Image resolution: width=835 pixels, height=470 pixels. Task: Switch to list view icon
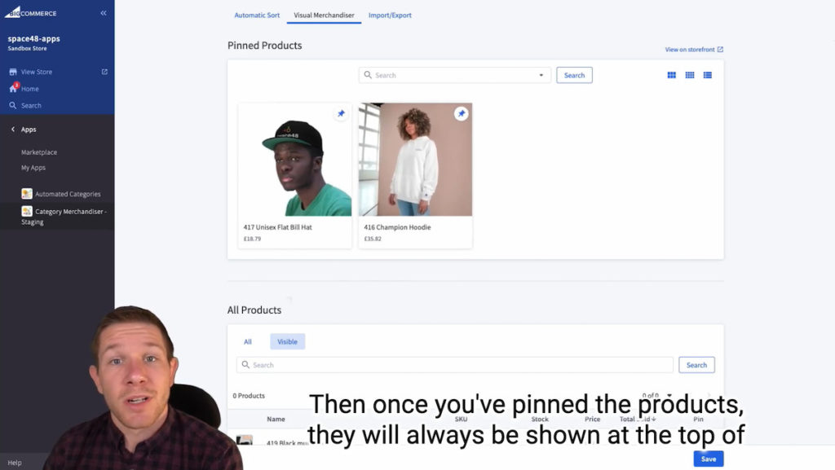click(707, 75)
